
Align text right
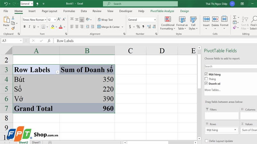pyautogui.click(x=82, y=27)
